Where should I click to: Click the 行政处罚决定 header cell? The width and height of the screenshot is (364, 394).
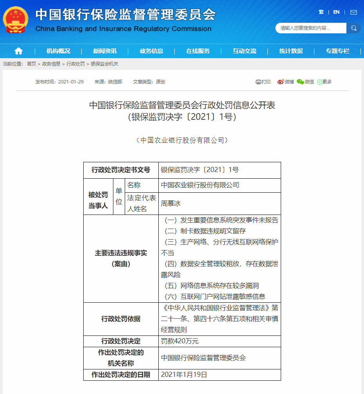[121, 341]
